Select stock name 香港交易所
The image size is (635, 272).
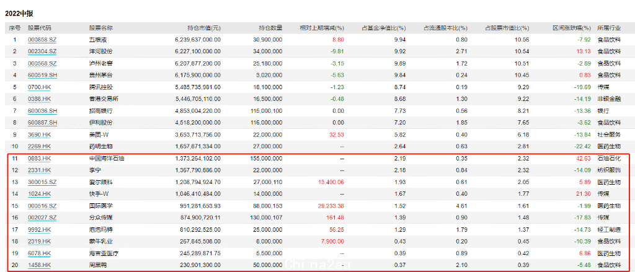[x=104, y=99]
